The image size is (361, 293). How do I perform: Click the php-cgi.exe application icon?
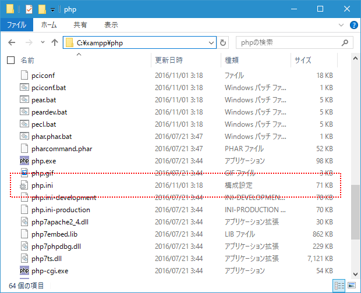(24, 271)
